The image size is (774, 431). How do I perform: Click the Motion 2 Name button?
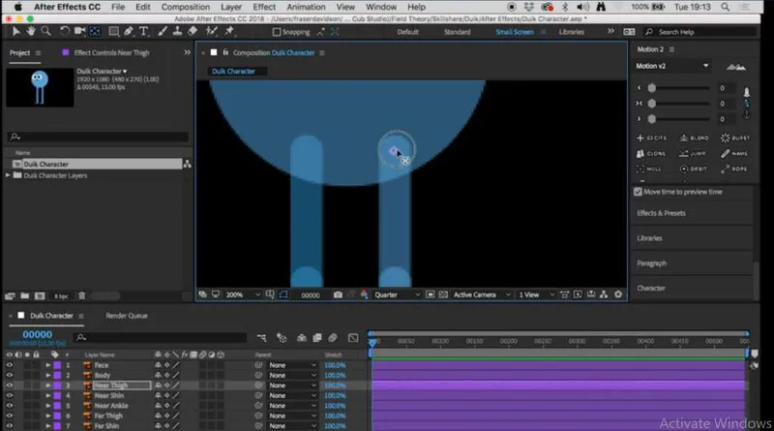734,154
